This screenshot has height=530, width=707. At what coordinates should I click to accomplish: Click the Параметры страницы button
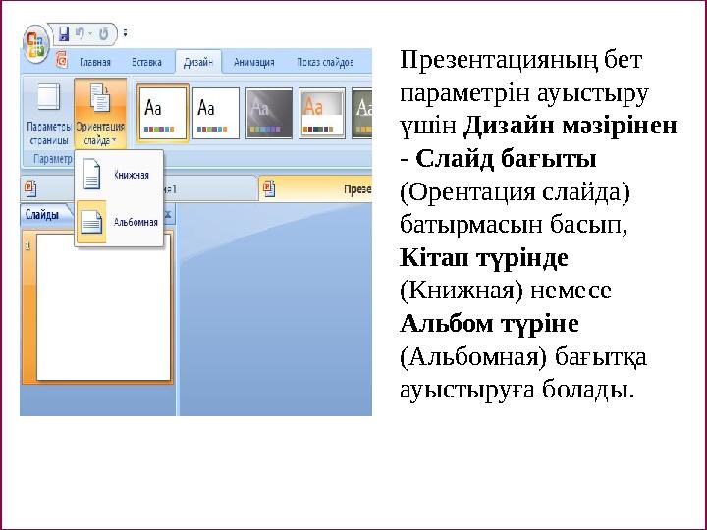click(x=48, y=114)
